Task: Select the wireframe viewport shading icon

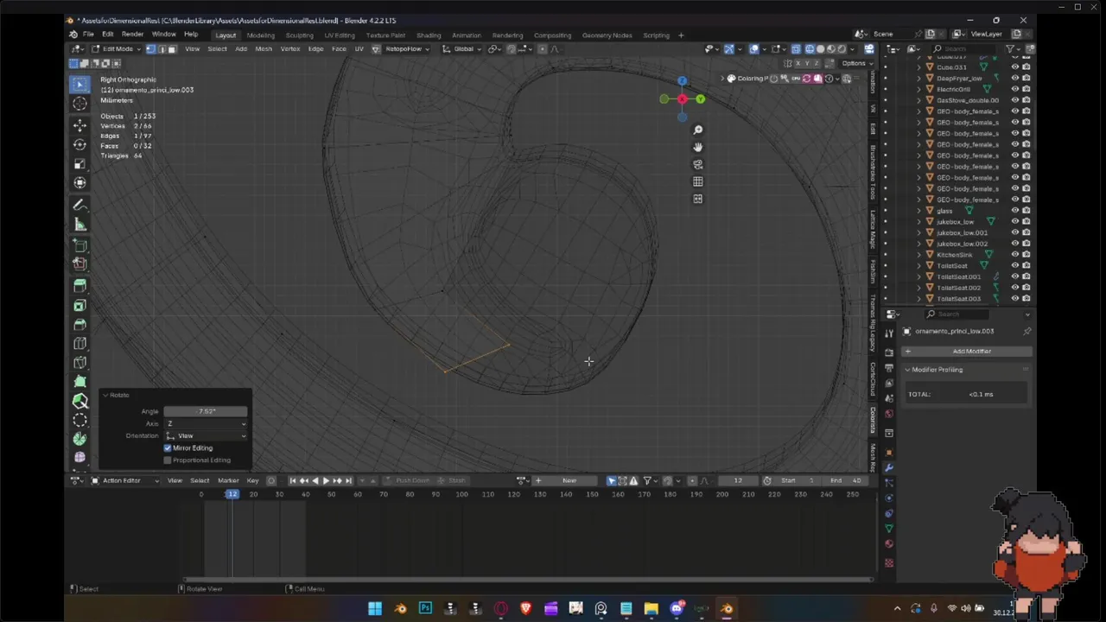Action: pos(809,49)
